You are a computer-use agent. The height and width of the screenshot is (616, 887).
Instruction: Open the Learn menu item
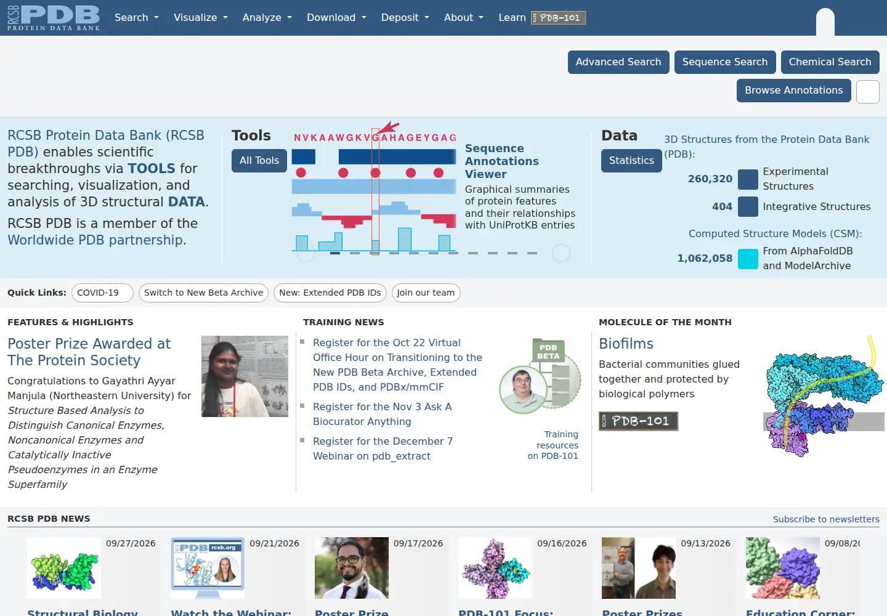click(512, 18)
